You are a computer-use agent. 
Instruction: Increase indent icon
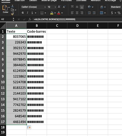(x=94, y=13)
